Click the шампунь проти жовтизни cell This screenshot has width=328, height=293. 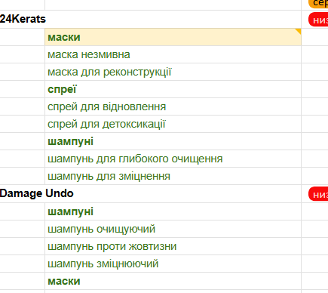173,246
